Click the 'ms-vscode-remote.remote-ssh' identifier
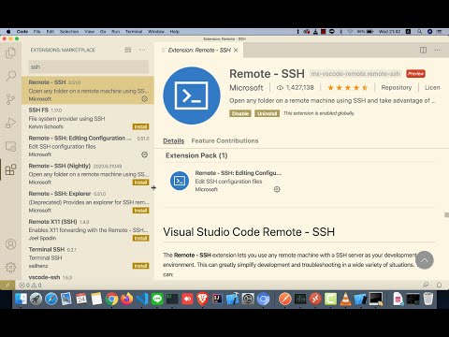 [x=355, y=74]
